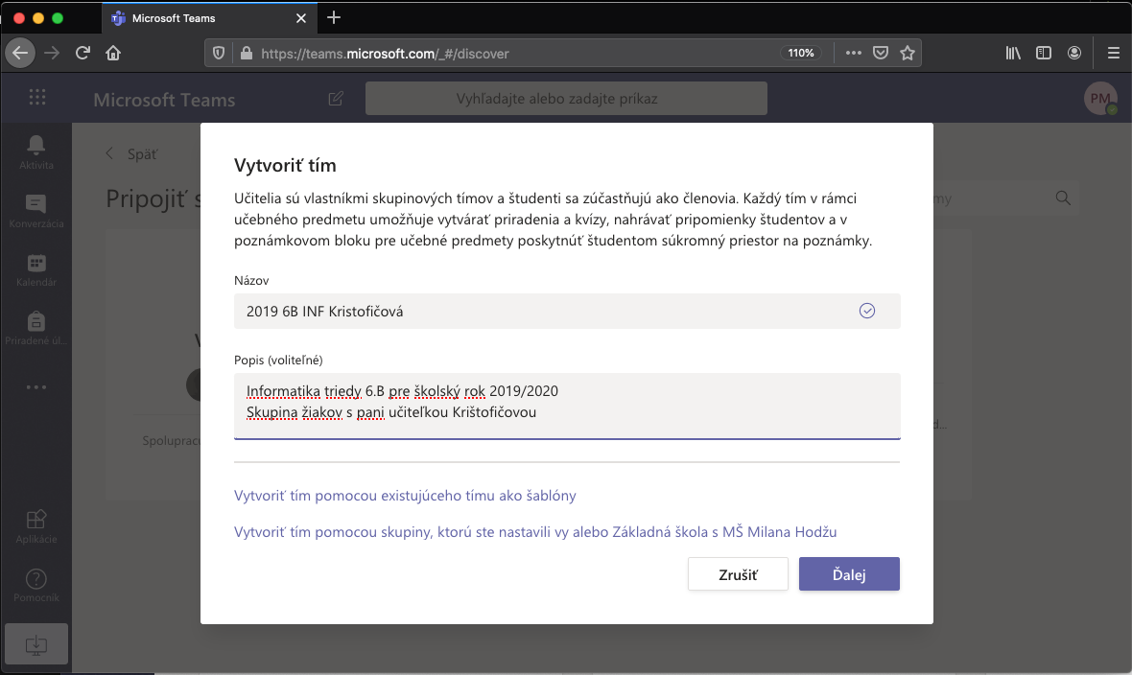
Task: Click the Ďalej button
Action: [x=848, y=574]
